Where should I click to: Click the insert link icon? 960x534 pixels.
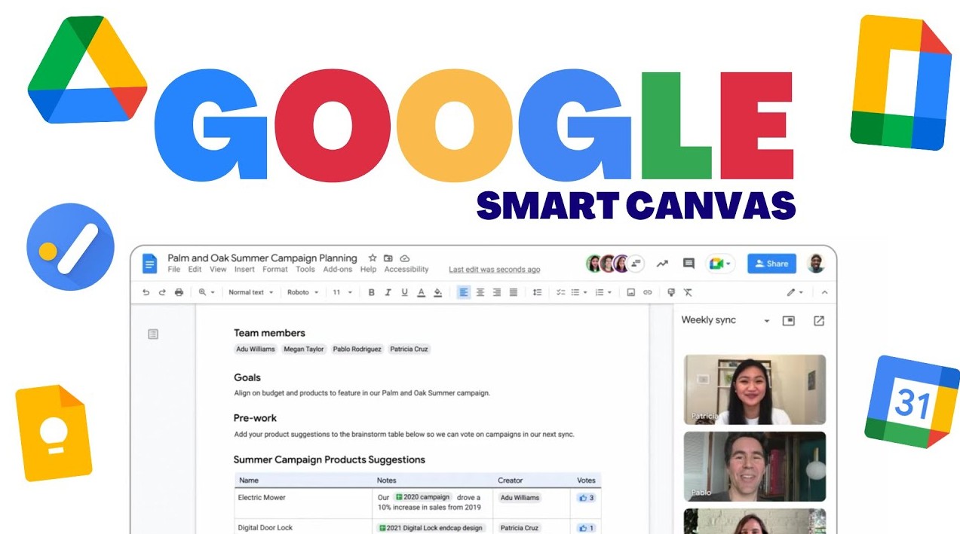(647, 292)
